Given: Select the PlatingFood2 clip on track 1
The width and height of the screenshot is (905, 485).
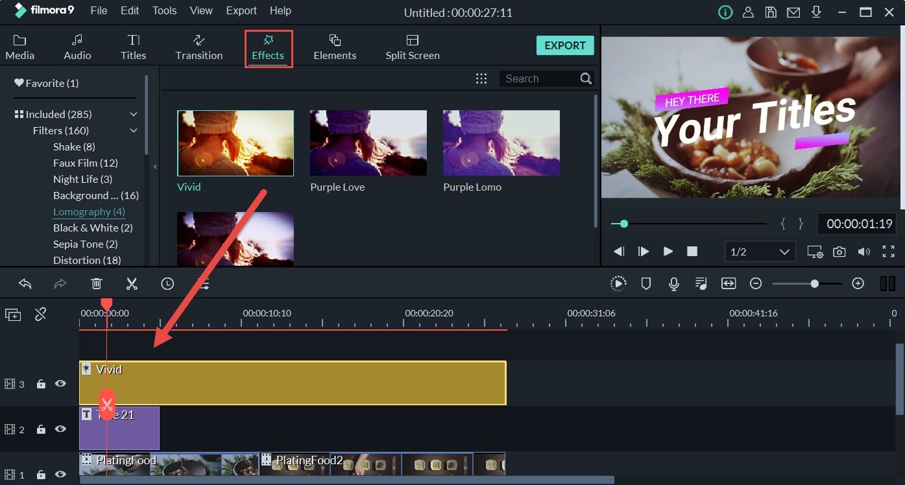Looking at the screenshot, I should click(x=382, y=464).
